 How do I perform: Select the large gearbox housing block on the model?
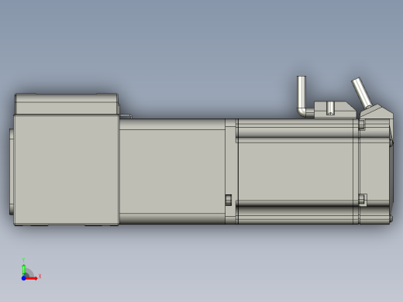(67, 170)
